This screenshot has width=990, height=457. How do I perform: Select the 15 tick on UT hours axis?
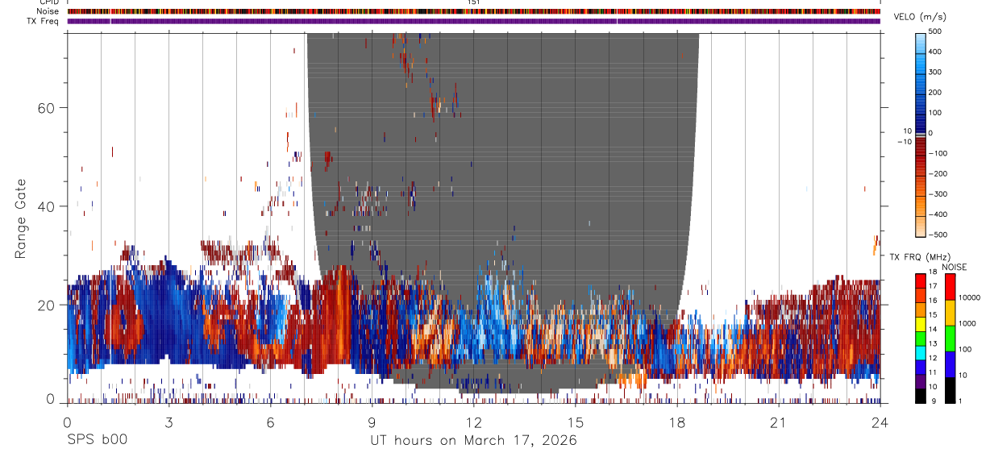[x=576, y=422]
